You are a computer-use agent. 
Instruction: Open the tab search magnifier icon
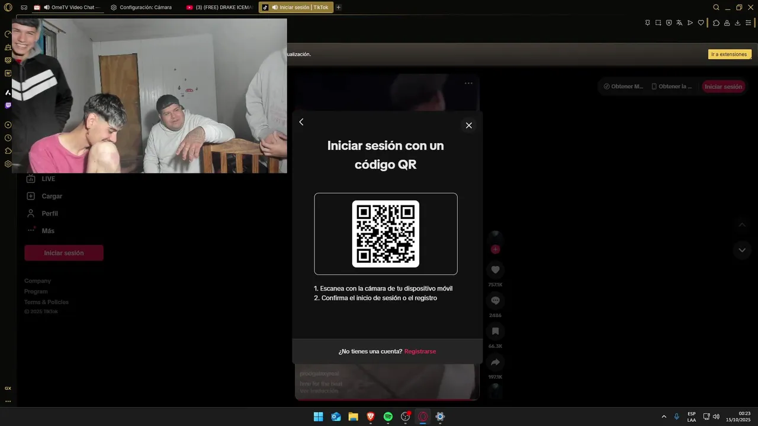click(716, 7)
